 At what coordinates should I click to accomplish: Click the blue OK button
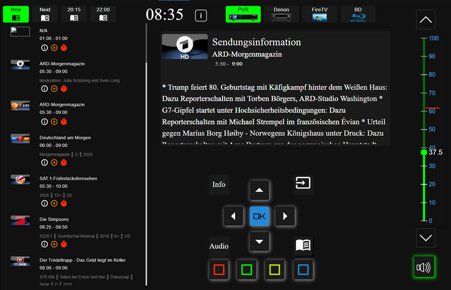coord(259,216)
